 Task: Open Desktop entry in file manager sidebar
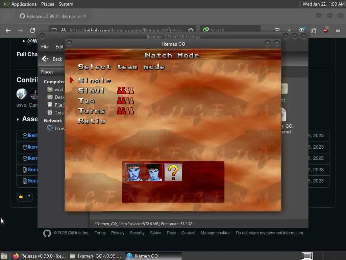coord(56,97)
